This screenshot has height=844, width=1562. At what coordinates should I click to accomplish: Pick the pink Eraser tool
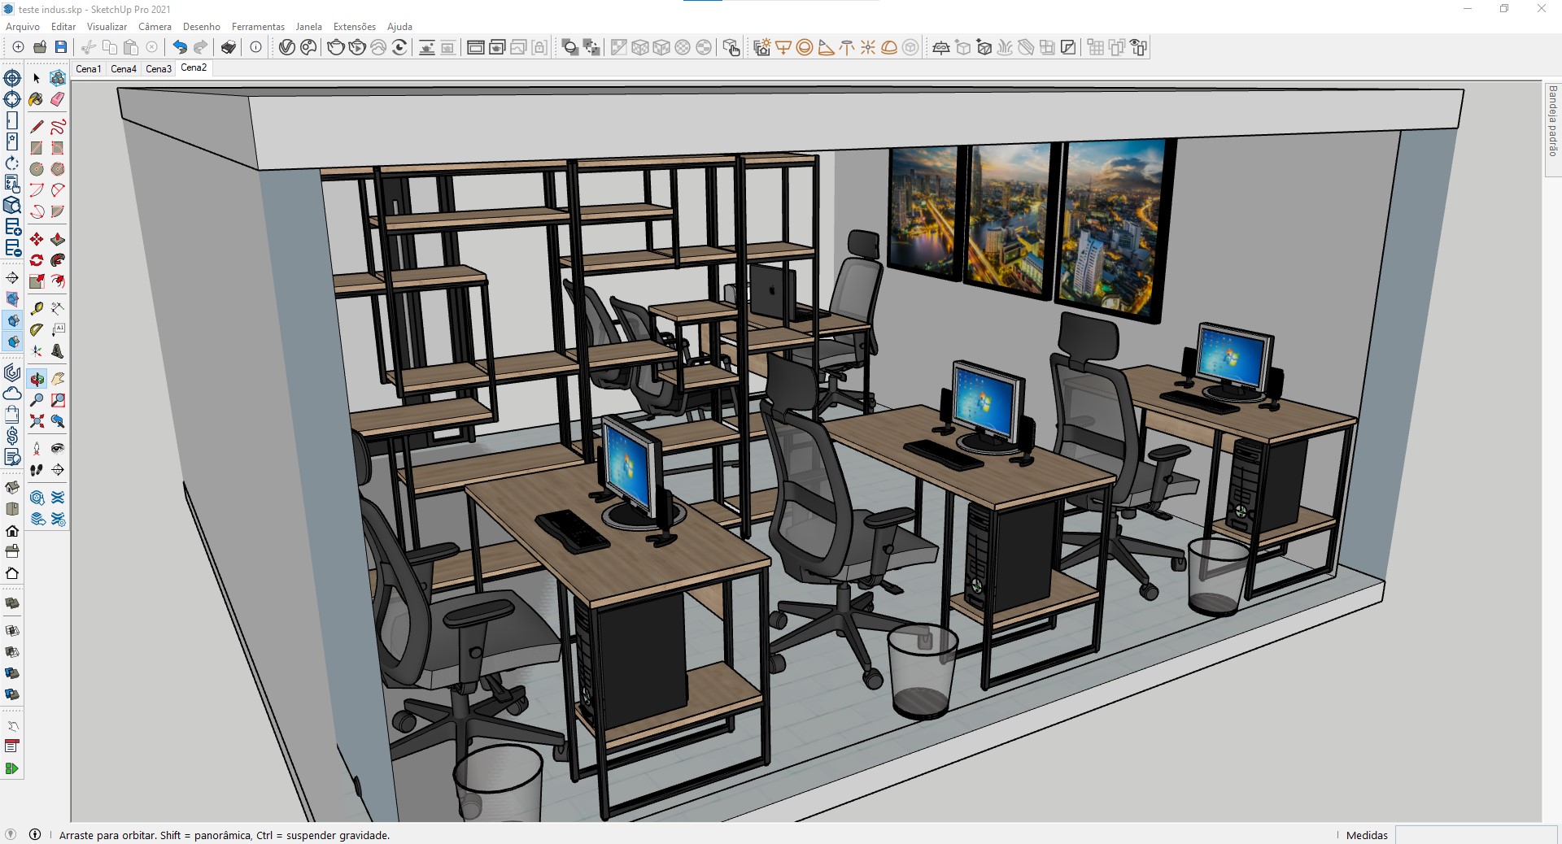[x=58, y=99]
